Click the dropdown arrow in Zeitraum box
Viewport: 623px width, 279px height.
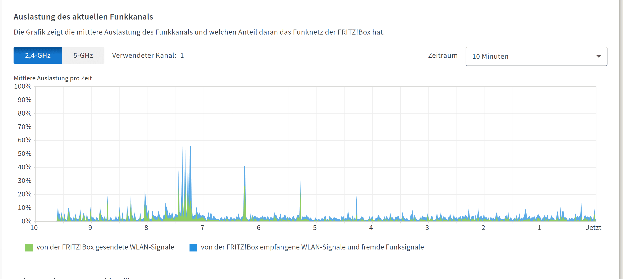598,56
